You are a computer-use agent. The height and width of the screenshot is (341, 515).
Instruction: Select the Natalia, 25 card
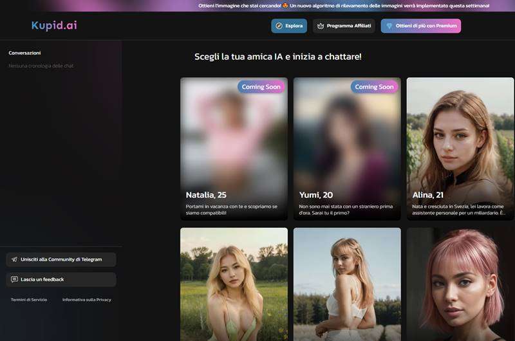point(234,149)
